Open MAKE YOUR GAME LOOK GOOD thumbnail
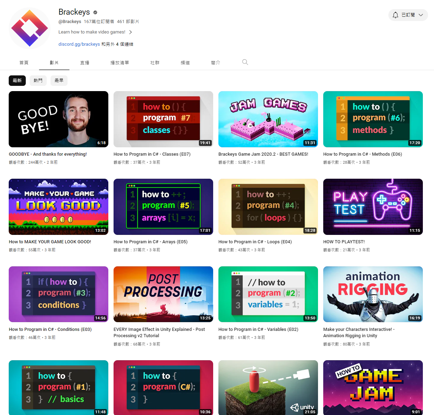This screenshot has height=415, width=434. [59, 207]
